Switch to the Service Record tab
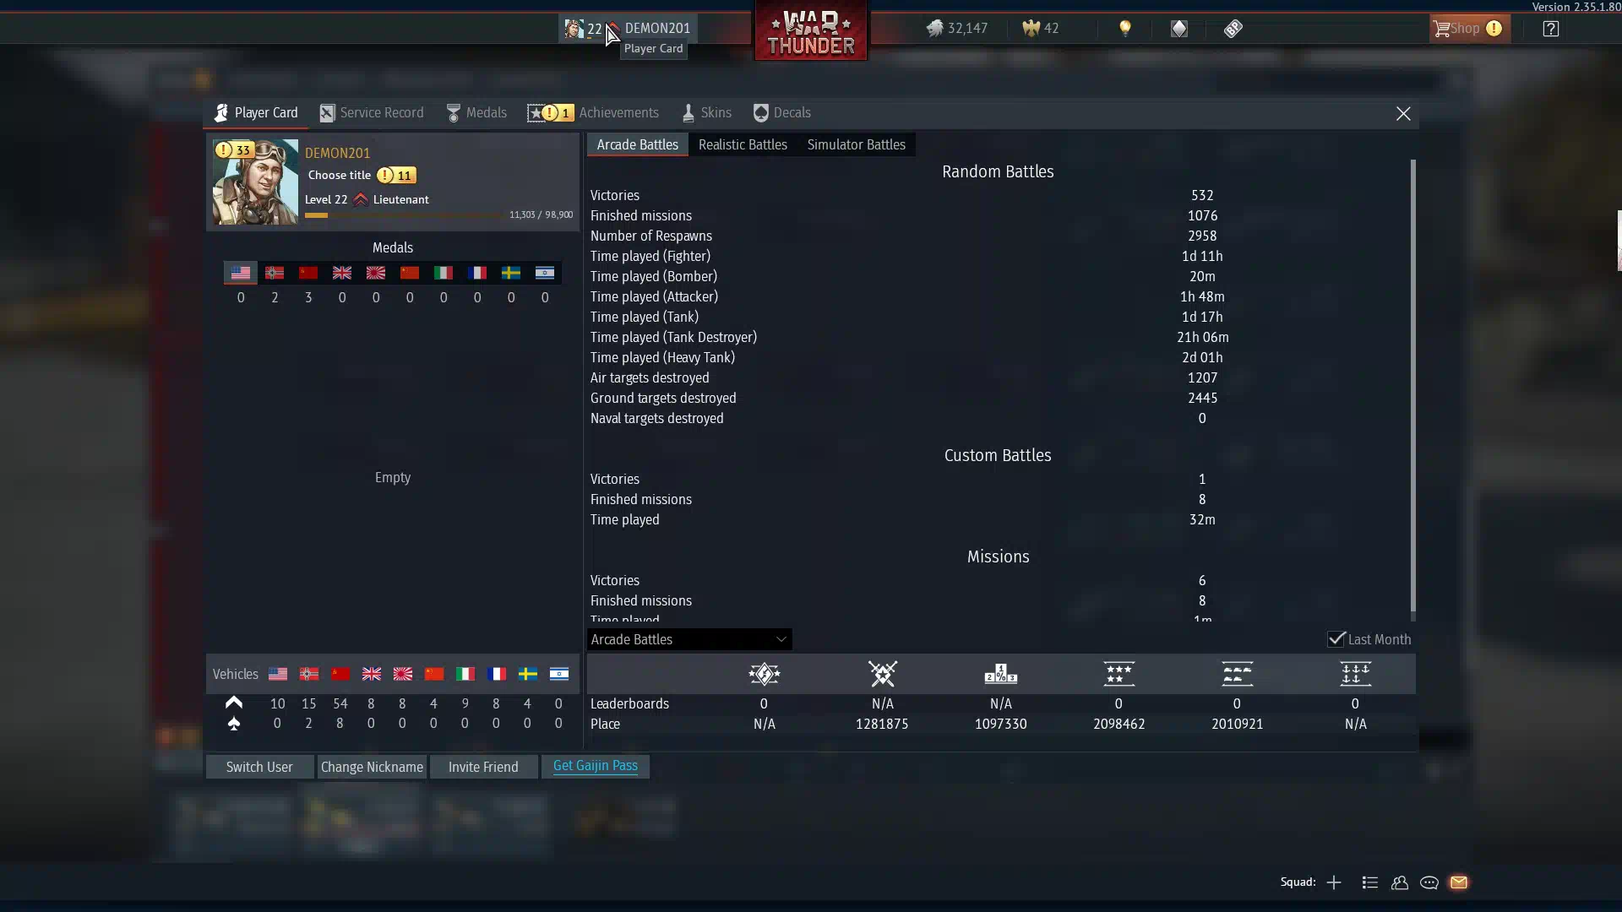The image size is (1622, 912). [372, 112]
